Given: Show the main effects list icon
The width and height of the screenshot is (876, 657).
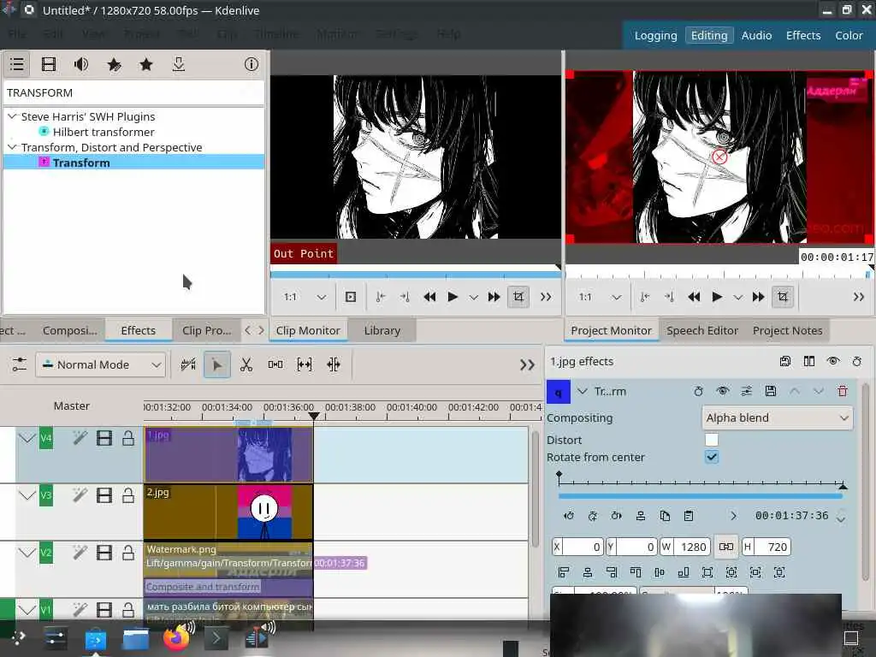Looking at the screenshot, I should pos(17,64).
